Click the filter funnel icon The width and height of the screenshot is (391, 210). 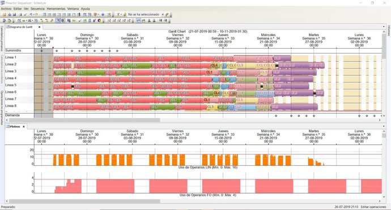pos(118,15)
